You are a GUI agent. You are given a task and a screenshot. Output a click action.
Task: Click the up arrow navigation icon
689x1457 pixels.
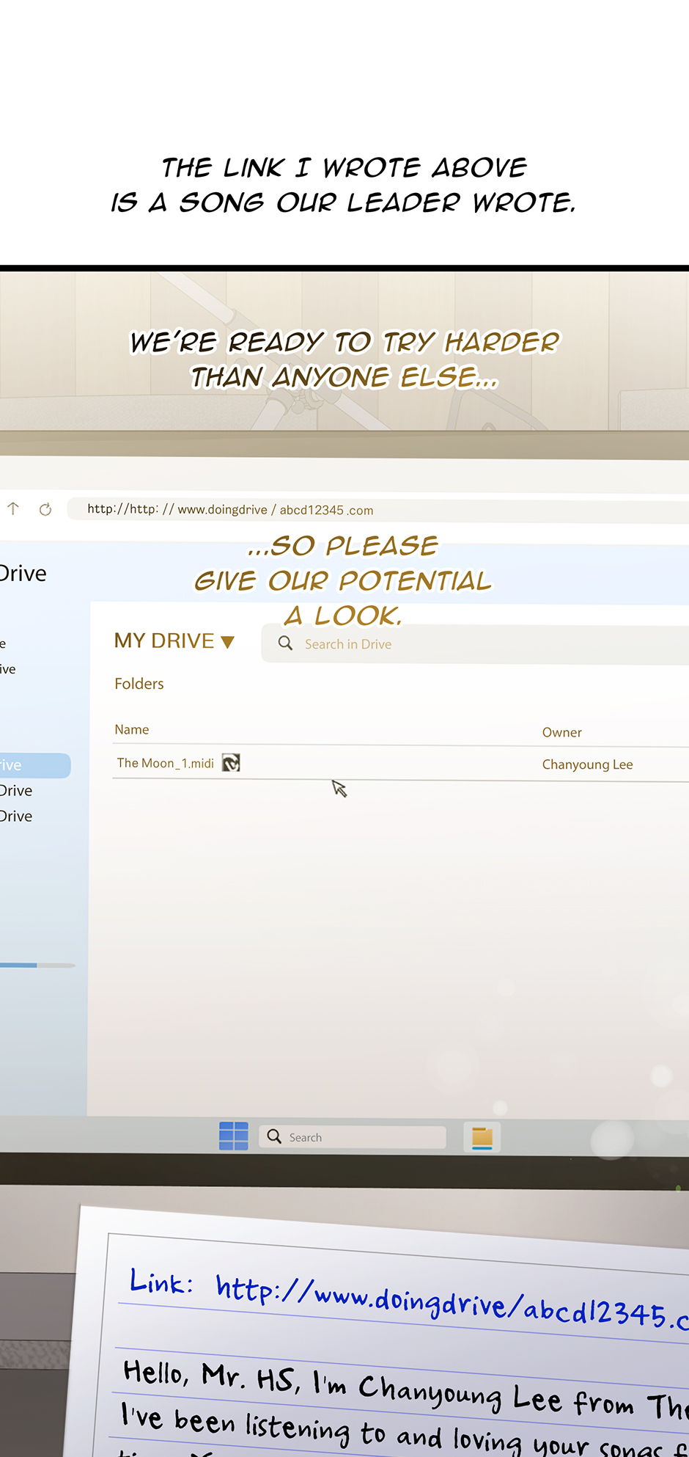(13, 508)
